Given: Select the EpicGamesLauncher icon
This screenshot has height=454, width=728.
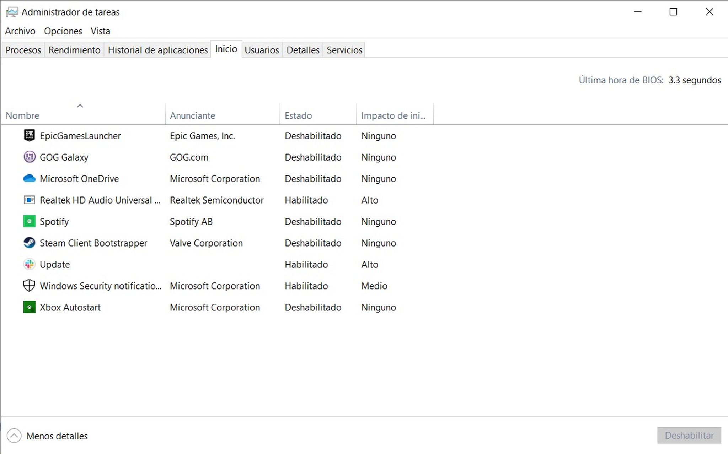Looking at the screenshot, I should (x=30, y=135).
